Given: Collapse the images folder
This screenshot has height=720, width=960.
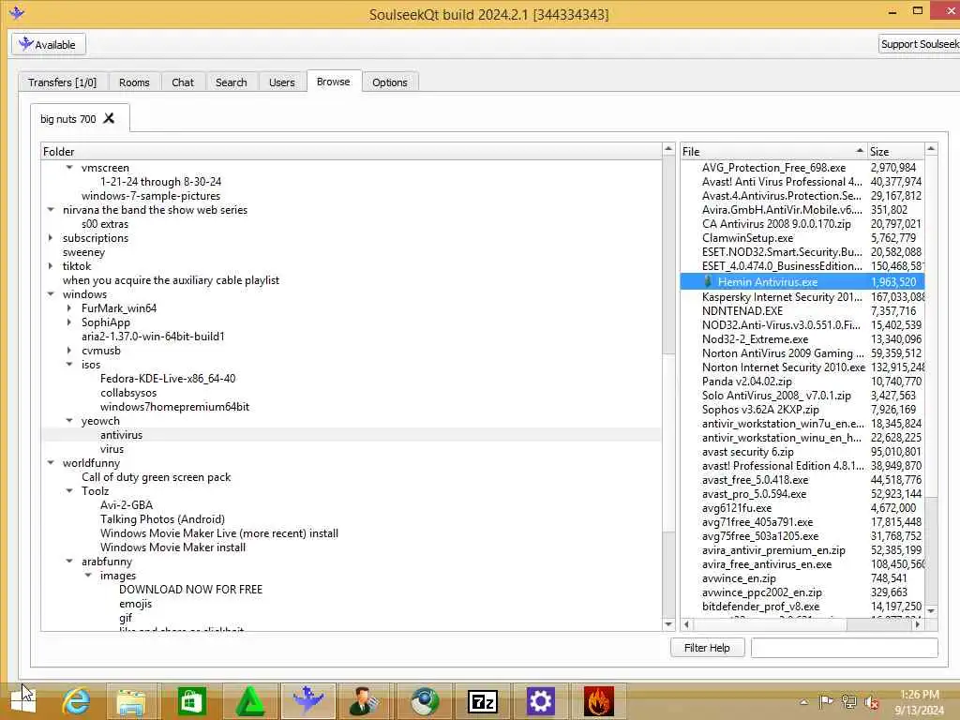Looking at the screenshot, I should 88,576.
